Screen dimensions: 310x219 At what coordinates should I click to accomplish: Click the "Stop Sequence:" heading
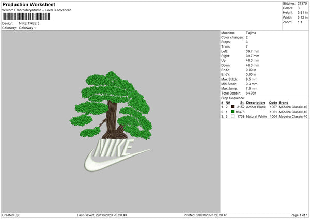(x=233, y=98)
